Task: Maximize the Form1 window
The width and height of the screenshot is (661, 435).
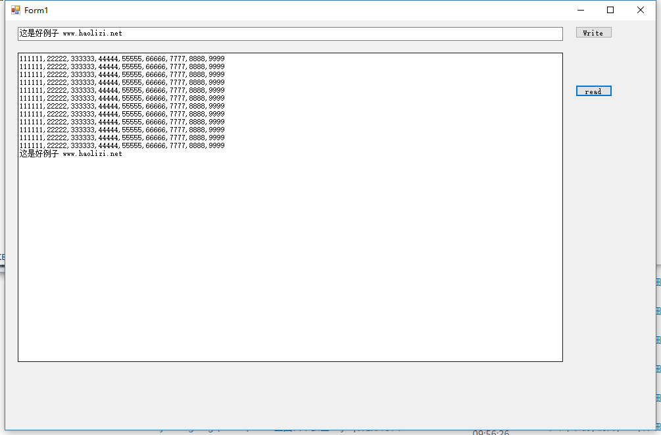Action: pyautogui.click(x=610, y=10)
